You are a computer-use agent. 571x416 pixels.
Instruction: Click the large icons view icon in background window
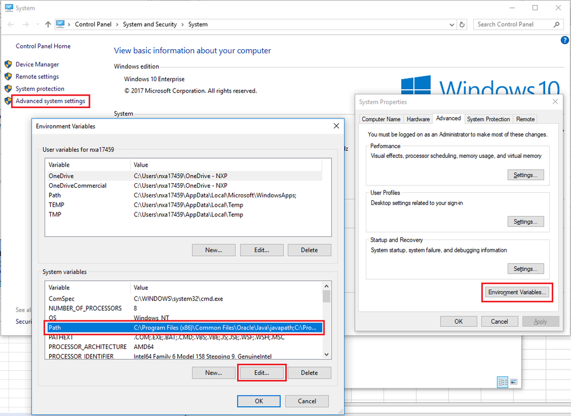pos(514,382)
